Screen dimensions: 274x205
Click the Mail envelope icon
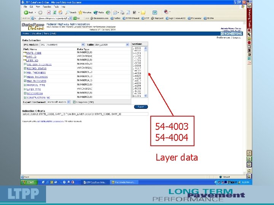115,13
